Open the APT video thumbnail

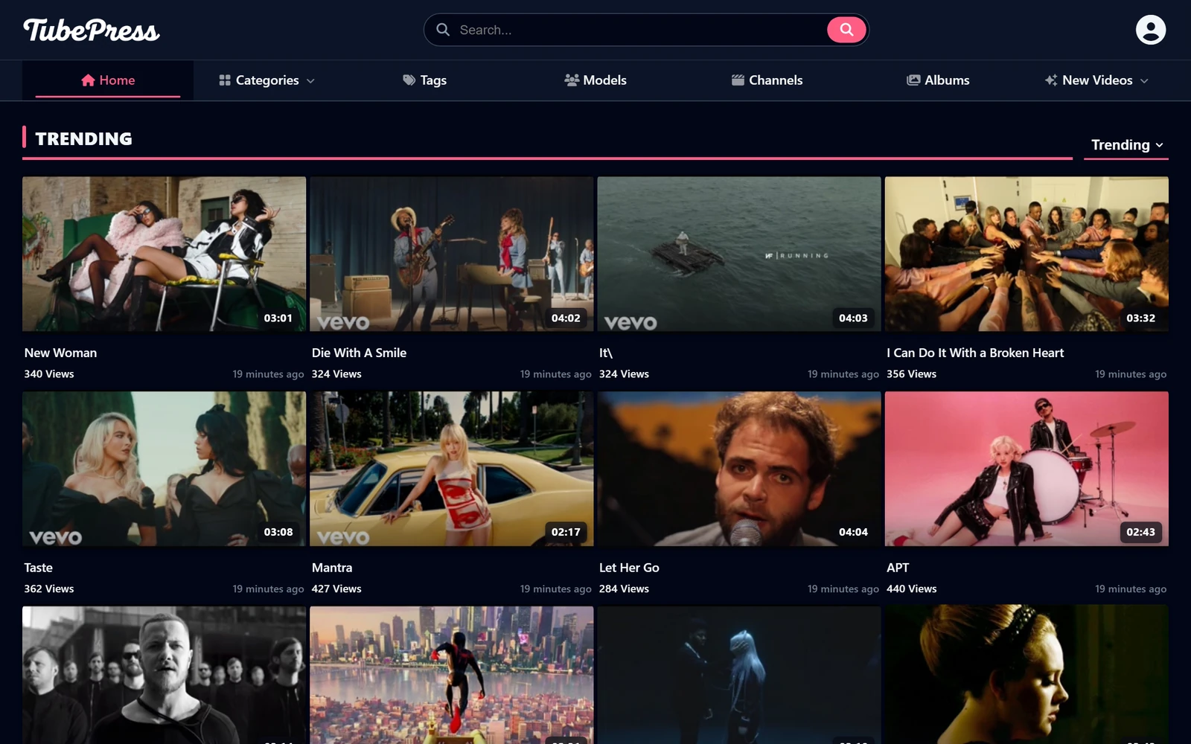pyautogui.click(x=1026, y=469)
